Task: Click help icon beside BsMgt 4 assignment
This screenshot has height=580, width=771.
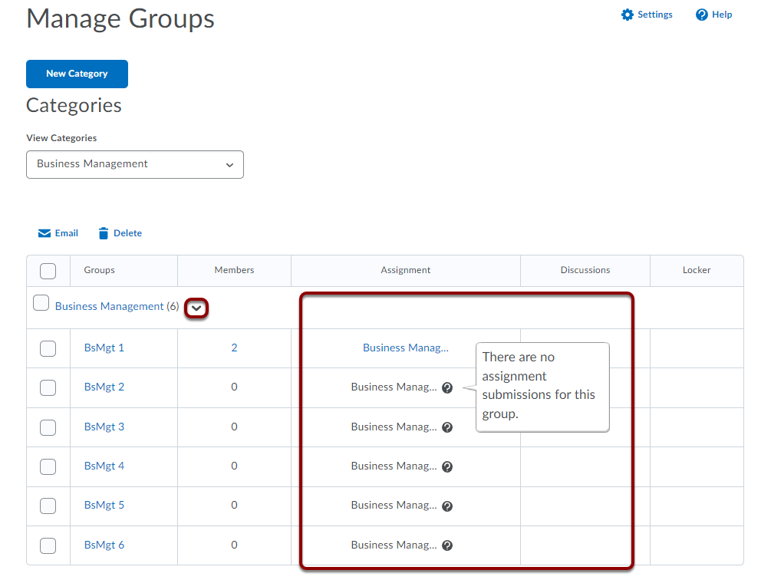Action: (x=447, y=466)
